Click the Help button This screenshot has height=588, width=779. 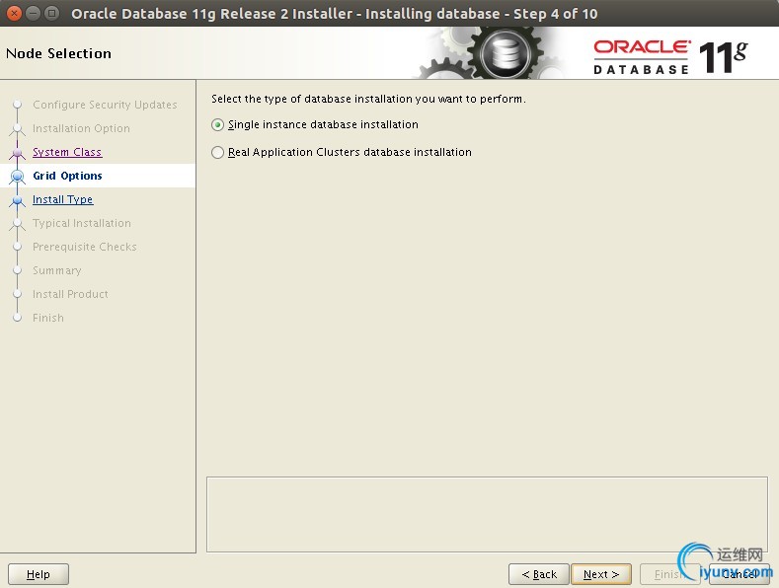pos(39,574)
